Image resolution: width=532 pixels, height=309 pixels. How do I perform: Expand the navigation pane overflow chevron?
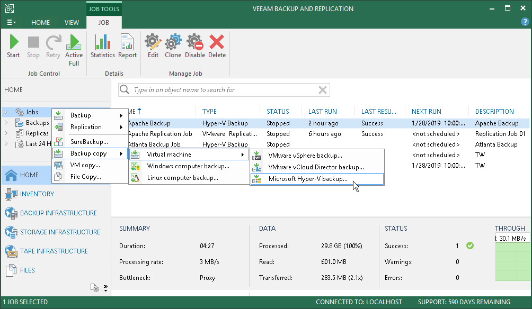pyautogui.click(x=105, y=288)
